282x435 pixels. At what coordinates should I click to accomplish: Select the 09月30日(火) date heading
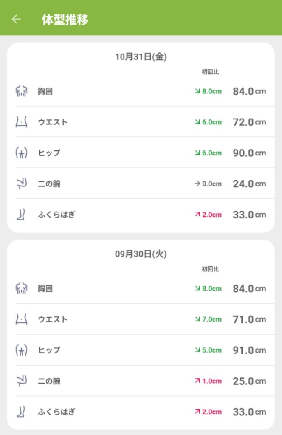coord(141,254)
